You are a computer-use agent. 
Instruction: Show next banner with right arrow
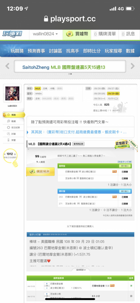click(x=133, y=66)
